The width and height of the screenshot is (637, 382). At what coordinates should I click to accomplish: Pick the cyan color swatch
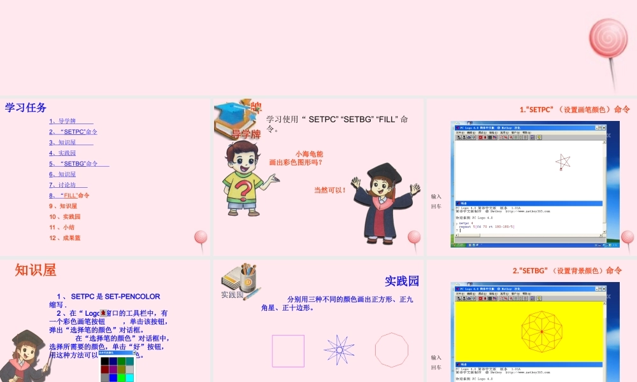(129, 378)
